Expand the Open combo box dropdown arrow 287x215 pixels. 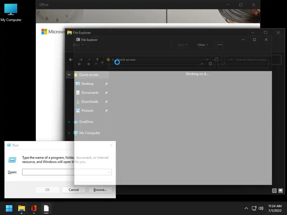pos(109,172)
